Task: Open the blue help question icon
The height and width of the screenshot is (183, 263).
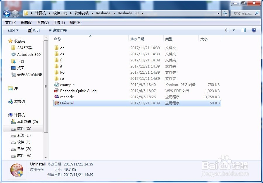Action: click(x=254, y=30)
